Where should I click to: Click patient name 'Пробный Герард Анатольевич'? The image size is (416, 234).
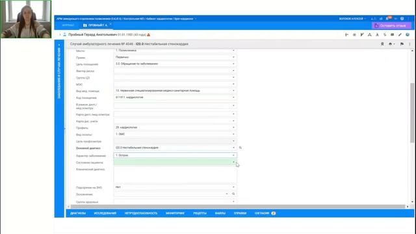92,34
